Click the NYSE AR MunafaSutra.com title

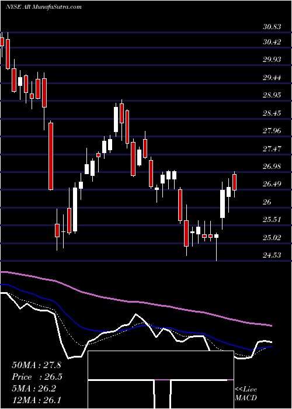[x=44, y=7]
